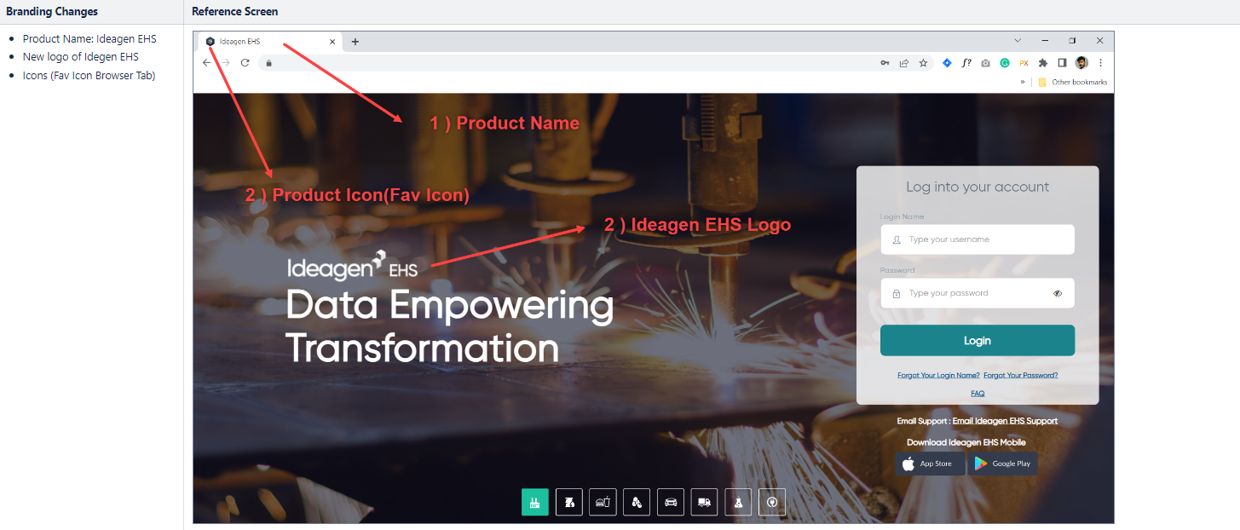Toggle password visibility eye icon

pyautogui.click(x=1058, y=293)
